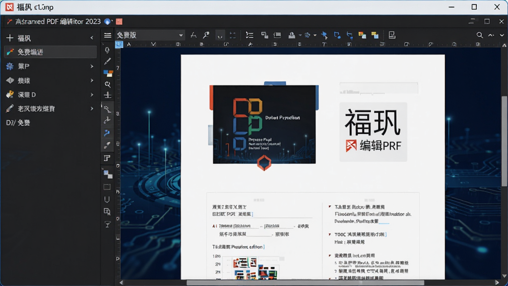This screenshot has height=286, width=508.
Task: Expand the arrow of the sidebar row ending in D
Action: 92,95
